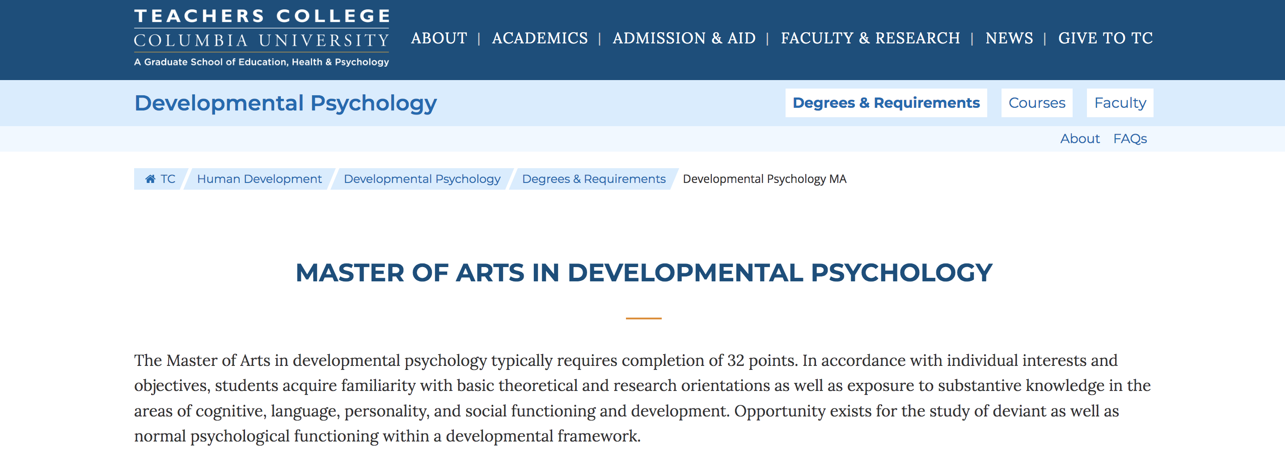
Task: Select GIVE TO TC link
Action: click(1105, 38)
